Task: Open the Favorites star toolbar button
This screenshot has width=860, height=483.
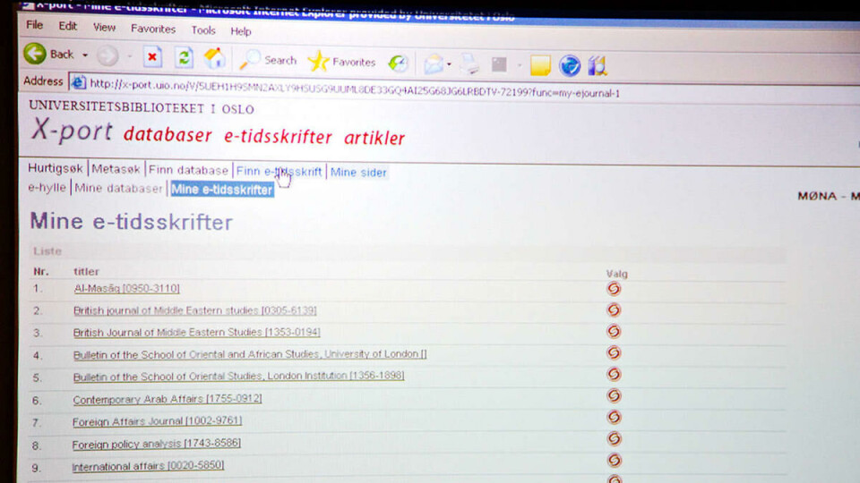Action: click(341, 62)
